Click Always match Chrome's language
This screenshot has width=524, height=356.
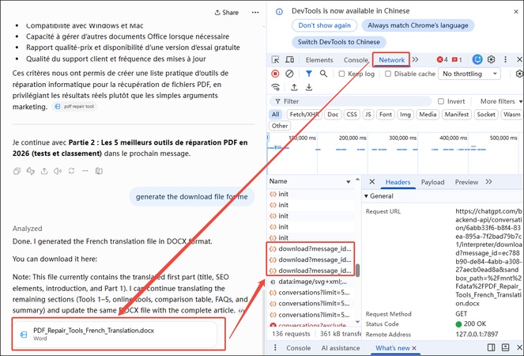(x=418, y=25)
